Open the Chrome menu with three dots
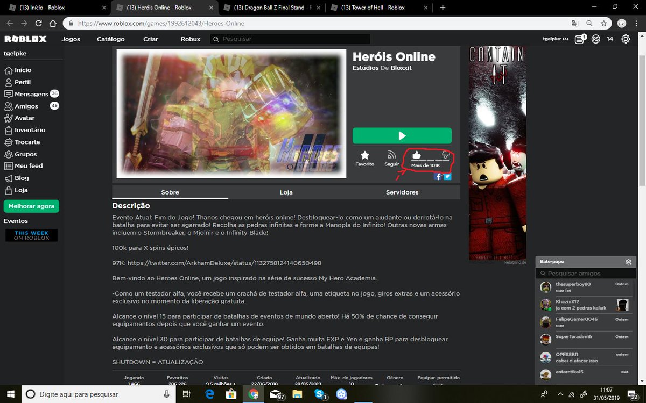The width and height of the screenshot is (646, 403). pos(636,23)
